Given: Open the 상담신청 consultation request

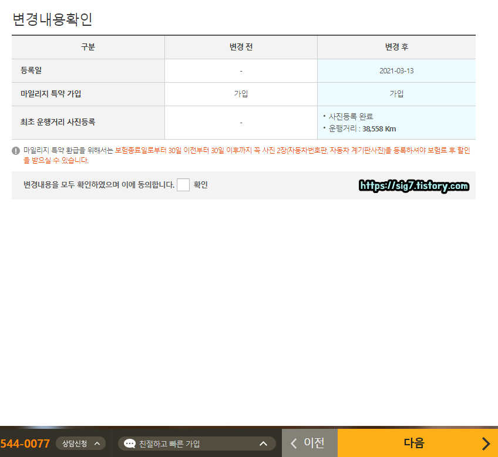Looking at the screenshot, I should [80, 444].
